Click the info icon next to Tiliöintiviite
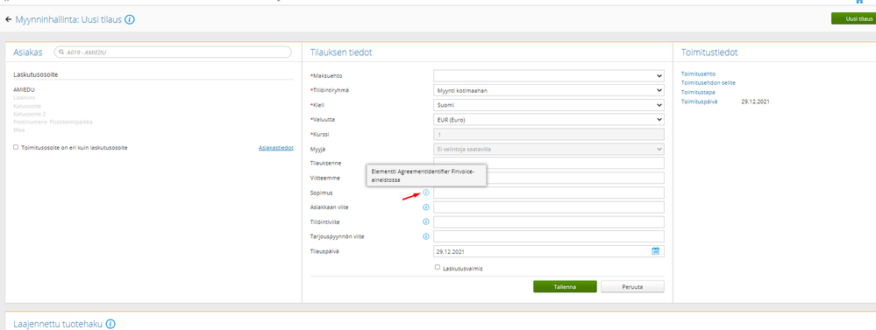 coord(425,221)
